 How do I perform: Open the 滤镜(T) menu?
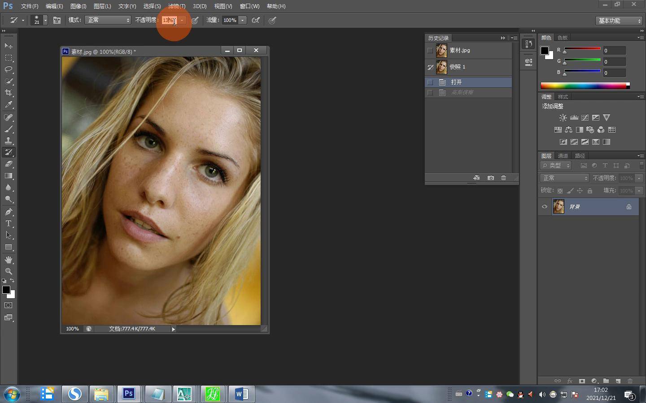pyautogui.click(x=176, y=6)
